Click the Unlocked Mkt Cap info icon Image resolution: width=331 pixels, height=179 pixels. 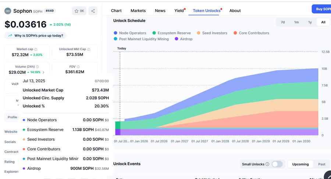click(x=89, y=49)
